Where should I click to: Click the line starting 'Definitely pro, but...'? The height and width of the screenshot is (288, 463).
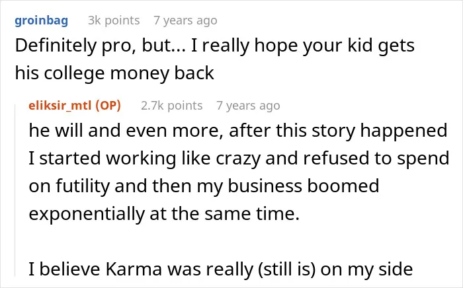pos(215,46)
